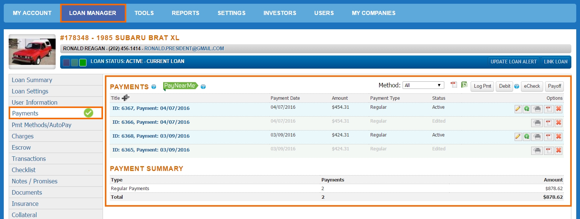
Task: Open Pmt Methods/AutoPay in the sidebar
Action: (x=56, y=125)
